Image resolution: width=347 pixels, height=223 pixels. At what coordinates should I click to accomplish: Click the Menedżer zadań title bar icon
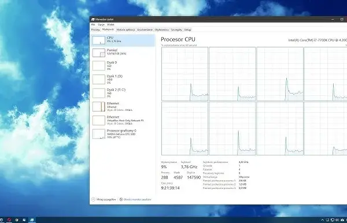(x=93, y=19)
